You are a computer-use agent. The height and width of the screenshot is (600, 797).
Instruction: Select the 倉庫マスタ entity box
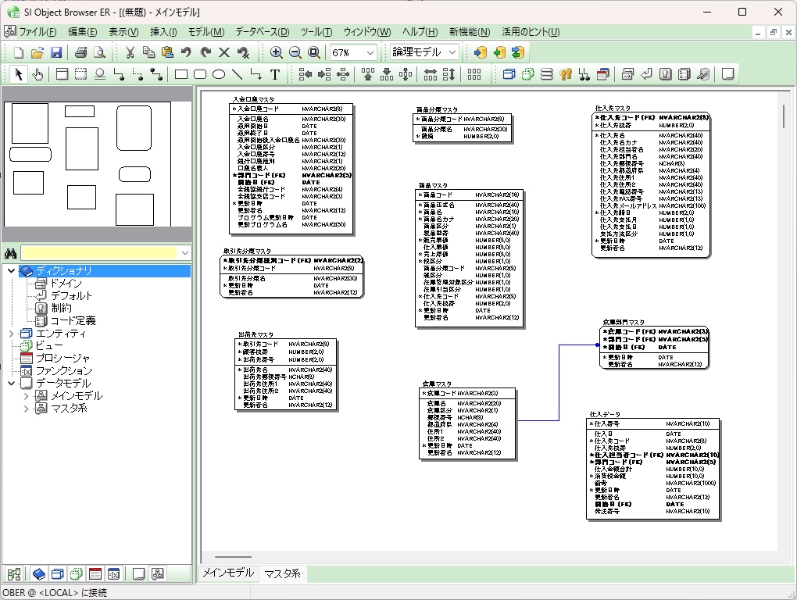point(467,423)
